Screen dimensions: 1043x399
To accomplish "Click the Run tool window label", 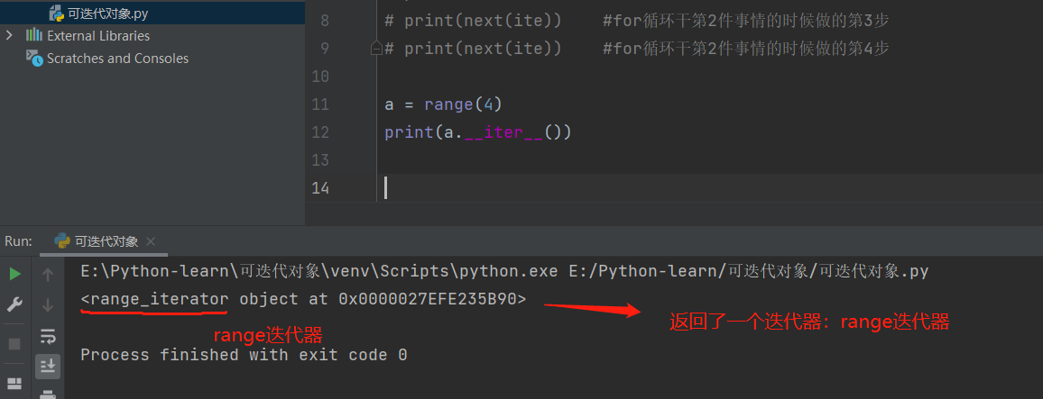I will coord(18,241).
